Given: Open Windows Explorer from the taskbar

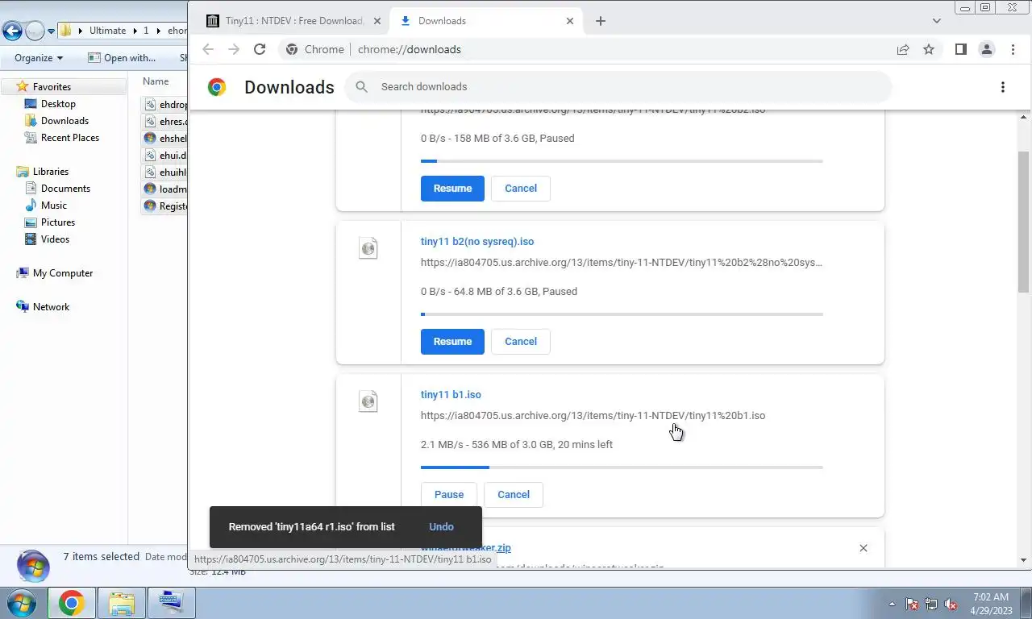Looking at the screenshot, I should pyautogui.click(x=122, y=603).
